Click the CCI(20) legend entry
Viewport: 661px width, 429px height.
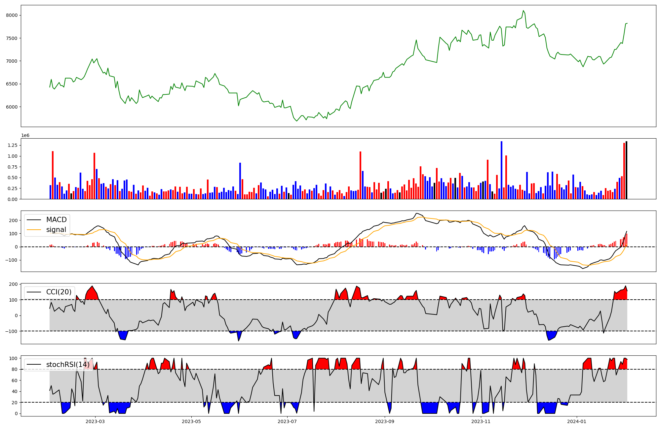59,292
